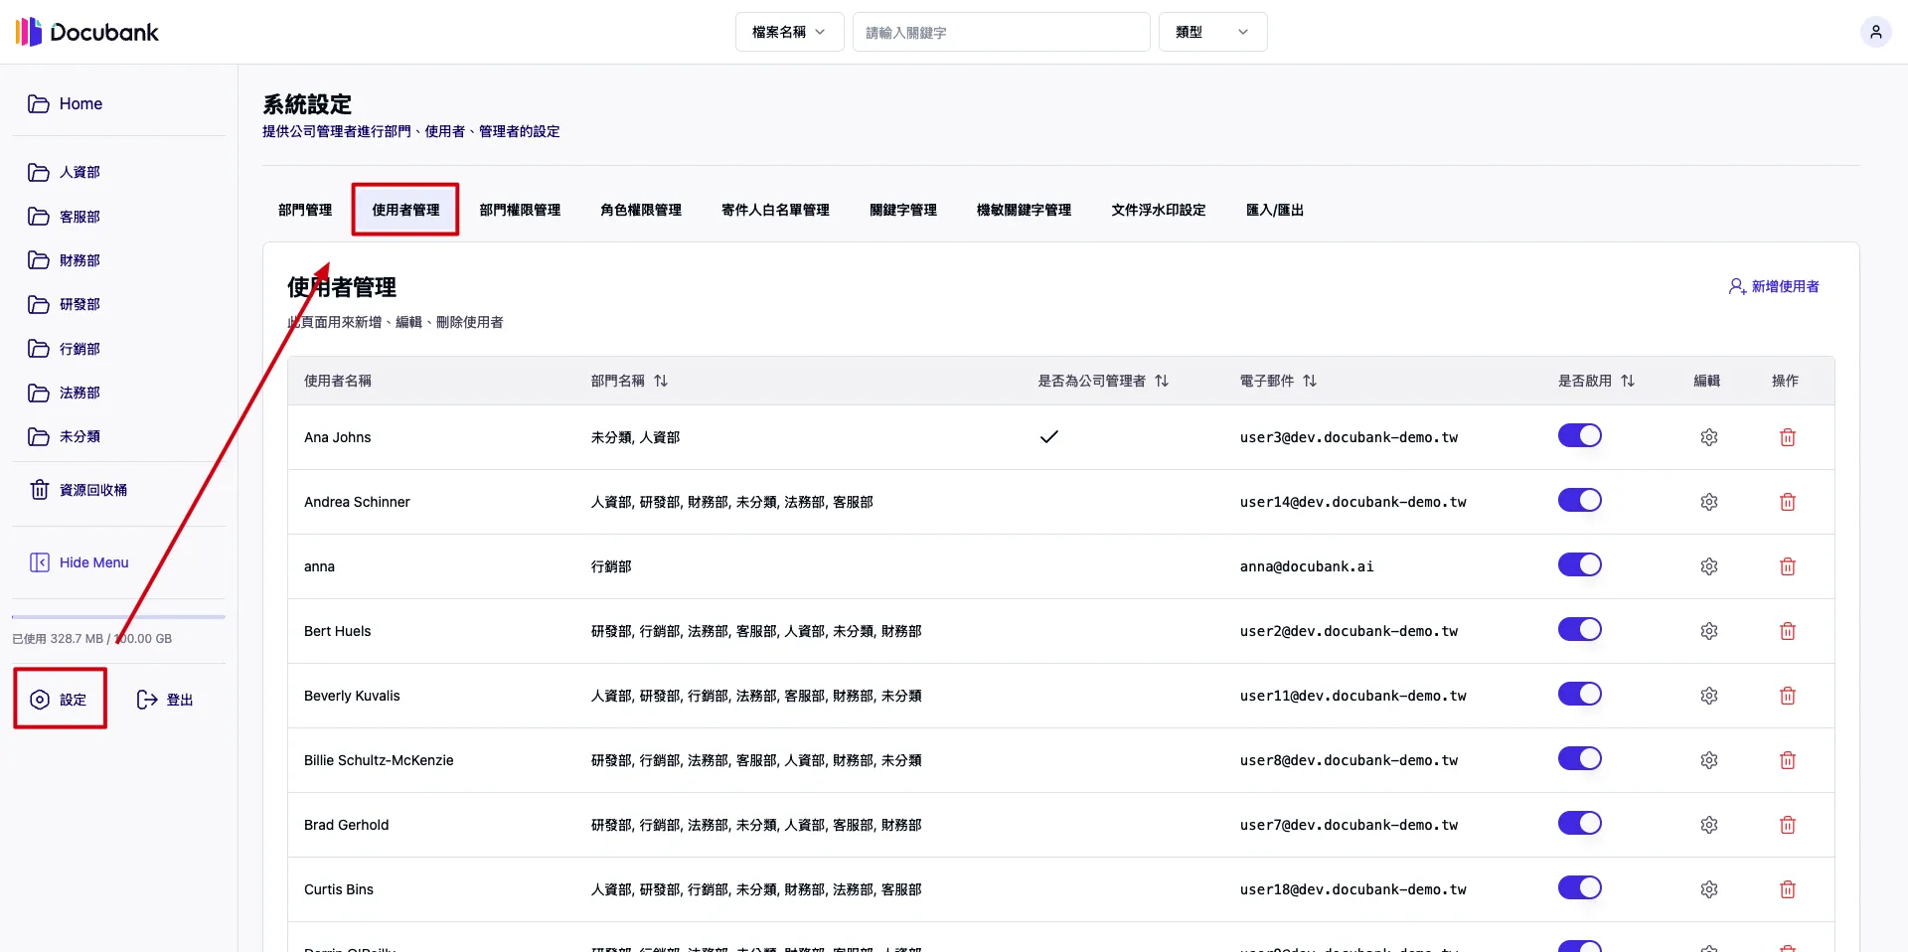Expand the 類型 type dropdown
The width and height of the screenshot is (1908, 952).
(x=1211, y=32)
